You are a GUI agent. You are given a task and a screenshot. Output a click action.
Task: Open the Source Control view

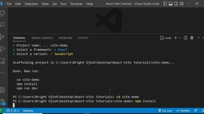[x=2, y=37]
